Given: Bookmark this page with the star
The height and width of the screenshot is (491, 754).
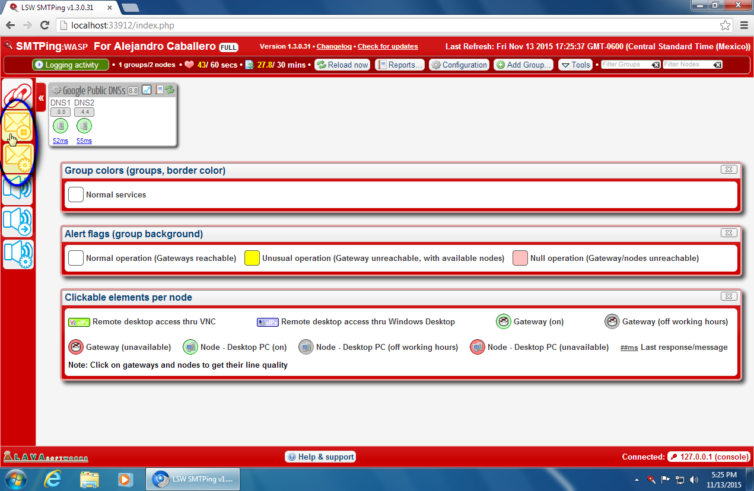Looking at the screenshot, I should click(725, 25).
